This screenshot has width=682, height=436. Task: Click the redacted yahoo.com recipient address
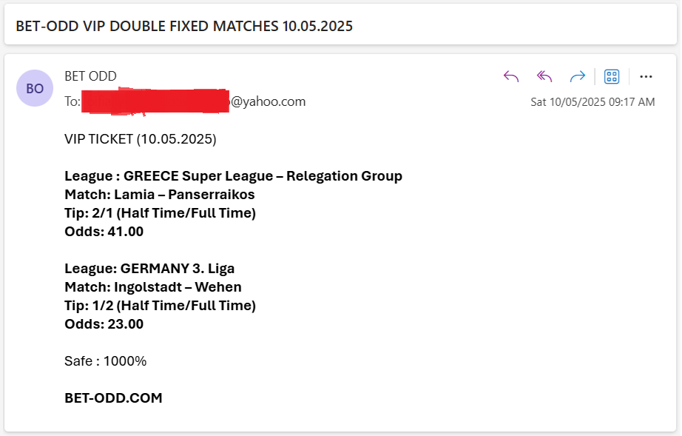point(194,101)
